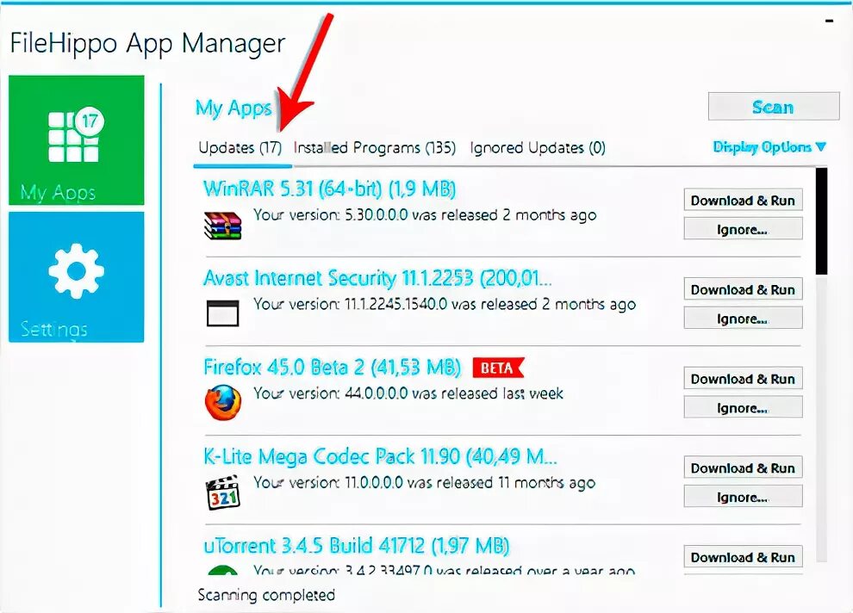Expand the Display Options dropdown
Image resolution: width=853 pixels, height=613 pixels.
769,146
